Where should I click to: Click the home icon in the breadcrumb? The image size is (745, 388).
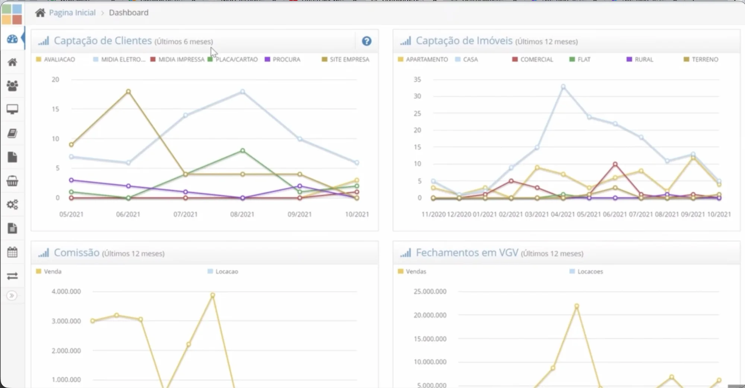[x=40, y=13]
